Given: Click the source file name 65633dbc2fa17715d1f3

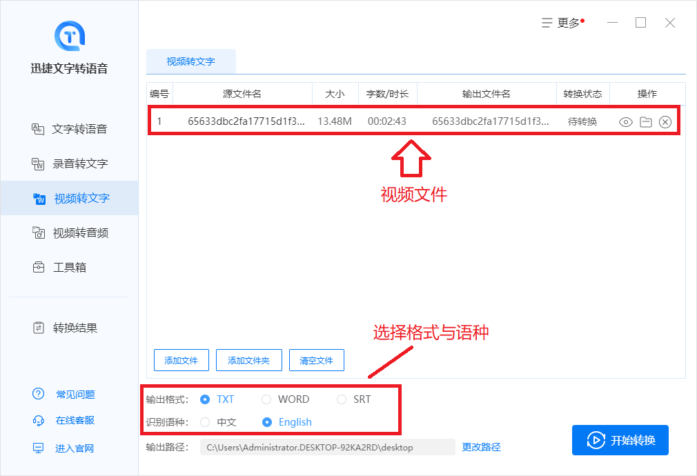Looking at the screenshot, I should pos(246,121).
